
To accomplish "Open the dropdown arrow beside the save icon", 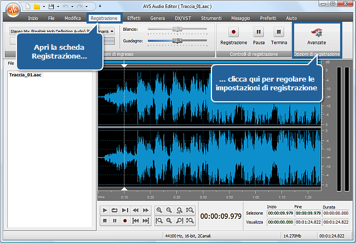I will point(58,7).
